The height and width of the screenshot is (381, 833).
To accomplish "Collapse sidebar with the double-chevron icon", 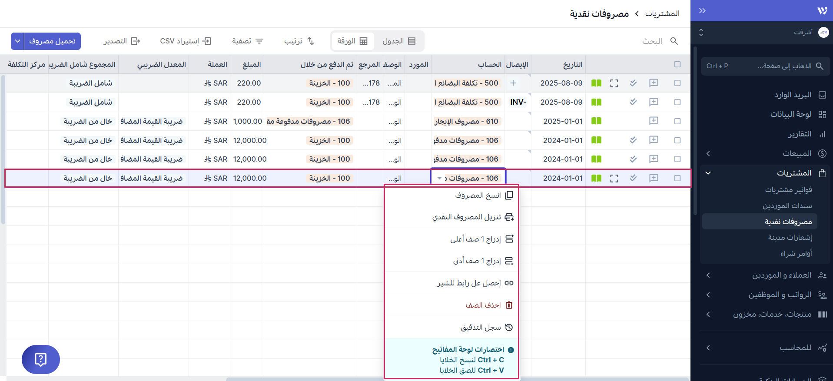I will tap(702, 10).
